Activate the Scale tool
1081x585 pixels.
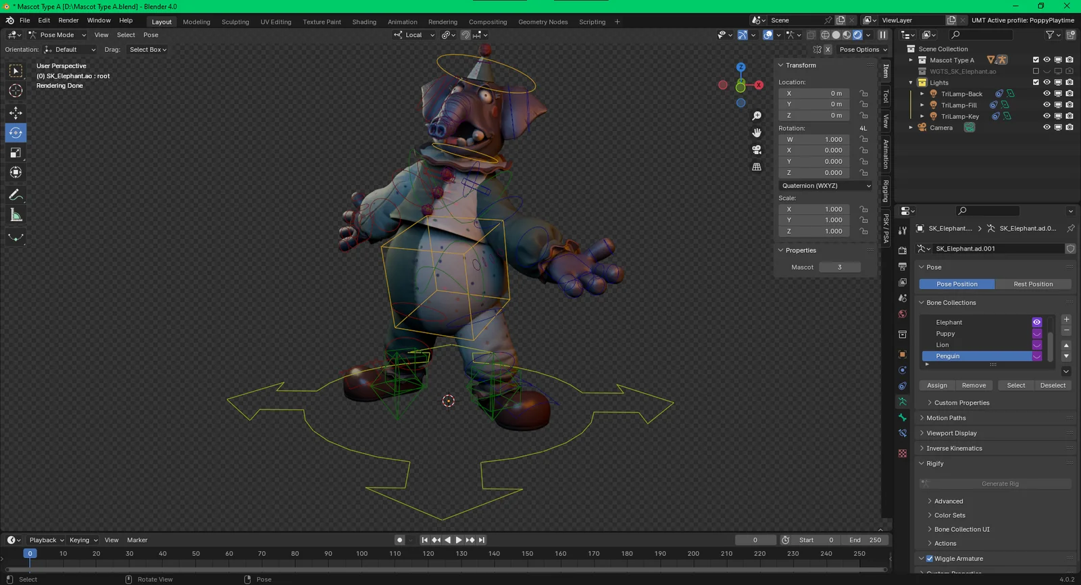(x=16, y=153)
